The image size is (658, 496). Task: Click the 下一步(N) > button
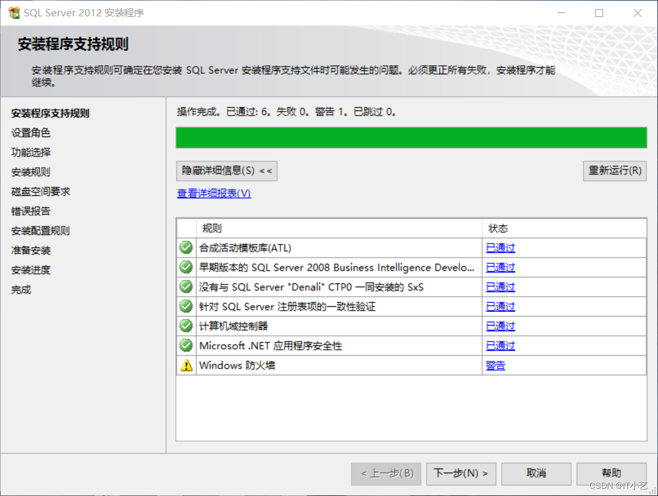pos(461,473)
